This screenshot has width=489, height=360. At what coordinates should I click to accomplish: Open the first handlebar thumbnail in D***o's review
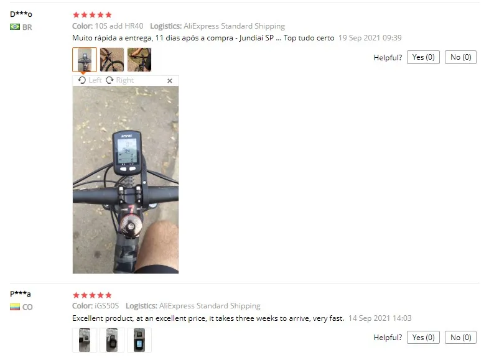pyautogui.click(x=85, y=60)
